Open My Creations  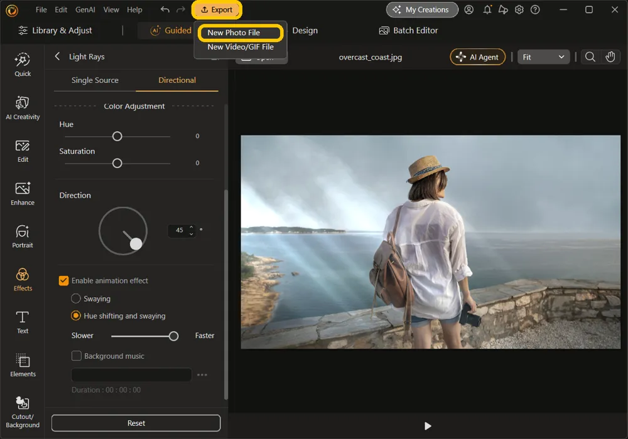[x=422, y=9]
